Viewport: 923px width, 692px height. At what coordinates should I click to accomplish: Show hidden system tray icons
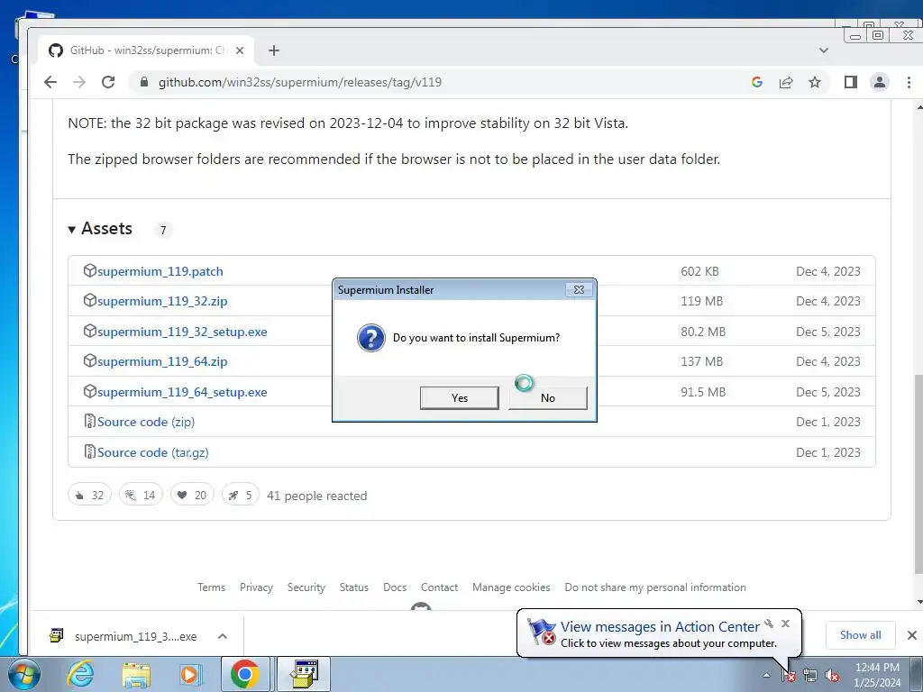pyautogui.click(x=766, y=675)
